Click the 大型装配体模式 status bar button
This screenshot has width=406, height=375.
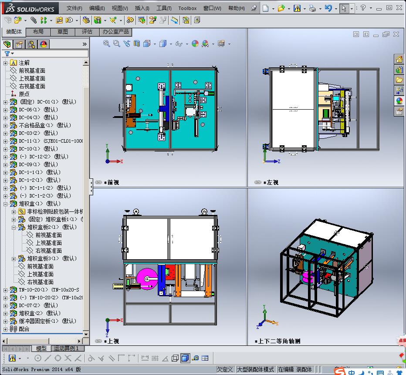click(x=255, y=369)
